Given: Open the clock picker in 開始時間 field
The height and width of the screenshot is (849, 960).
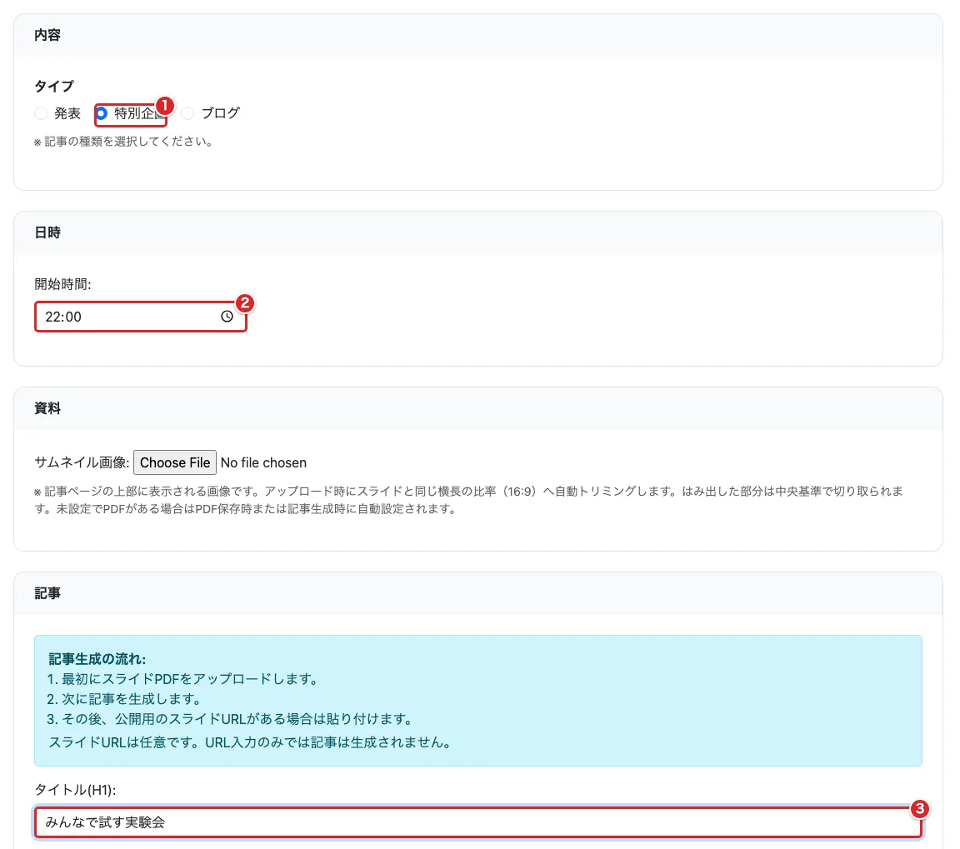Looking at the screenshot, I should point(227,317).
